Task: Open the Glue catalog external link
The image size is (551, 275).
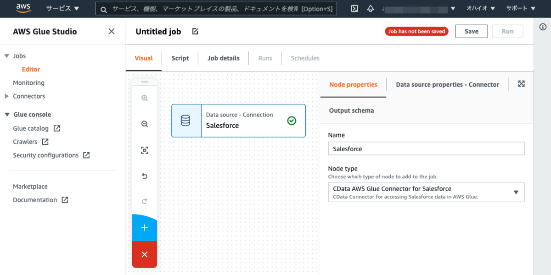Action: [37, 128]
